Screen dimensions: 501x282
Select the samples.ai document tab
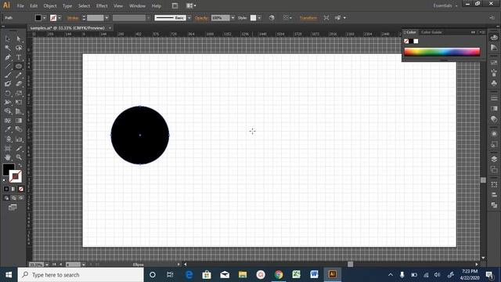click(x=67, y=28)
